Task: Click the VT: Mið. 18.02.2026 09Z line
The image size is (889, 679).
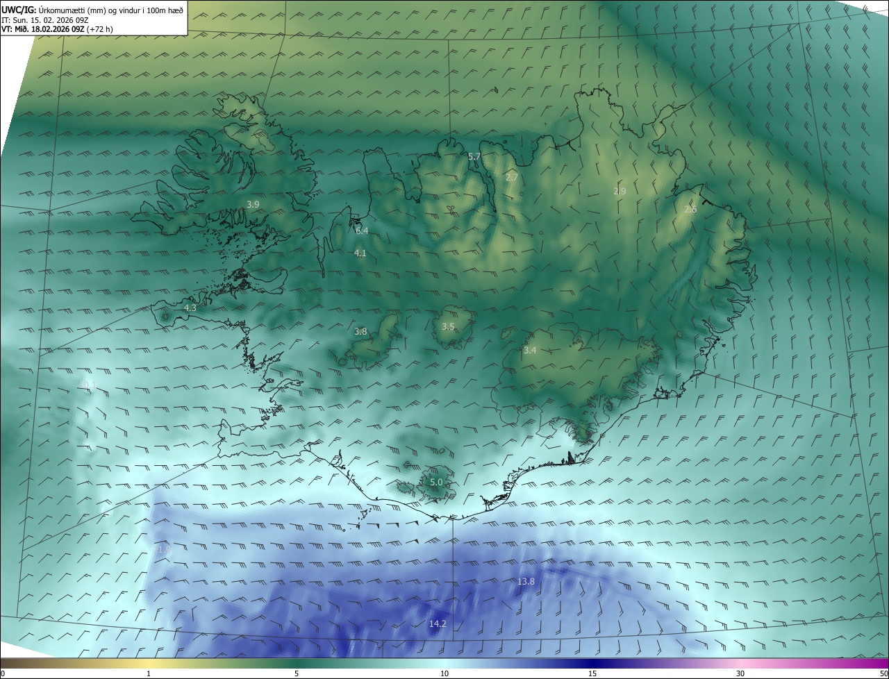Action: click(x=57, y=29)
